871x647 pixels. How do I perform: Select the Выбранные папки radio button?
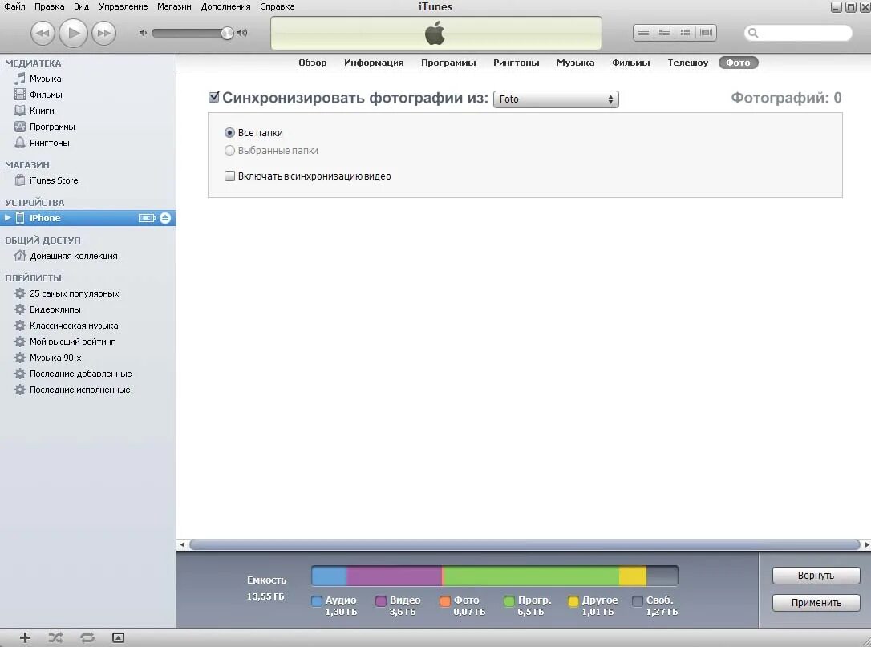point(229,150)
